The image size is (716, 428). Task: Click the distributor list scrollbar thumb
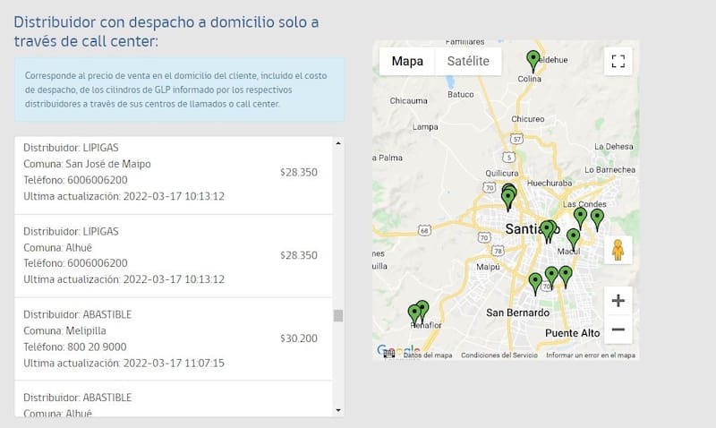click(x=337, y=315)
